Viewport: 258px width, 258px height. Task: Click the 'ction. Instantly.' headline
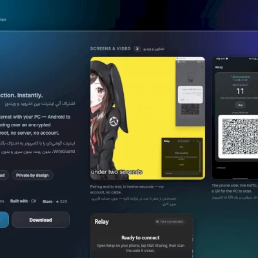21,95
